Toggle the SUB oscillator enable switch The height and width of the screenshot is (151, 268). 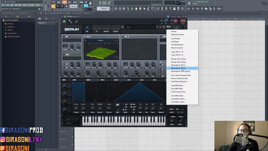pos(64,36)
